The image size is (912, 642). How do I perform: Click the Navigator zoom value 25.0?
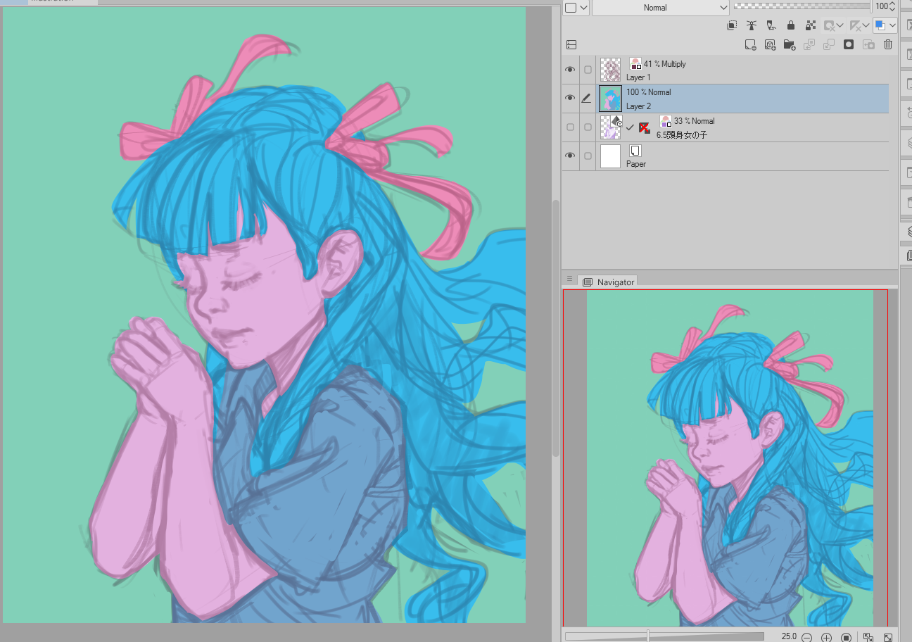click(x=789, y=636)
